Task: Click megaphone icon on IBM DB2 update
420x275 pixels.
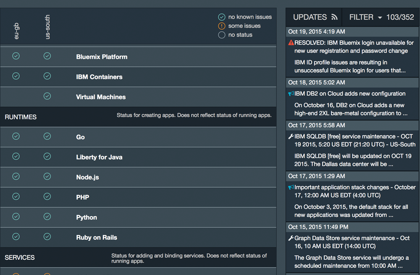Action: [x=291, y=94]
